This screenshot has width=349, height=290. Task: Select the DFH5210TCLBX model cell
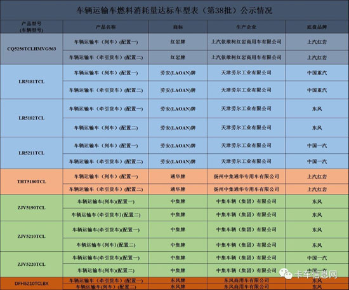(x=31, y=284)
